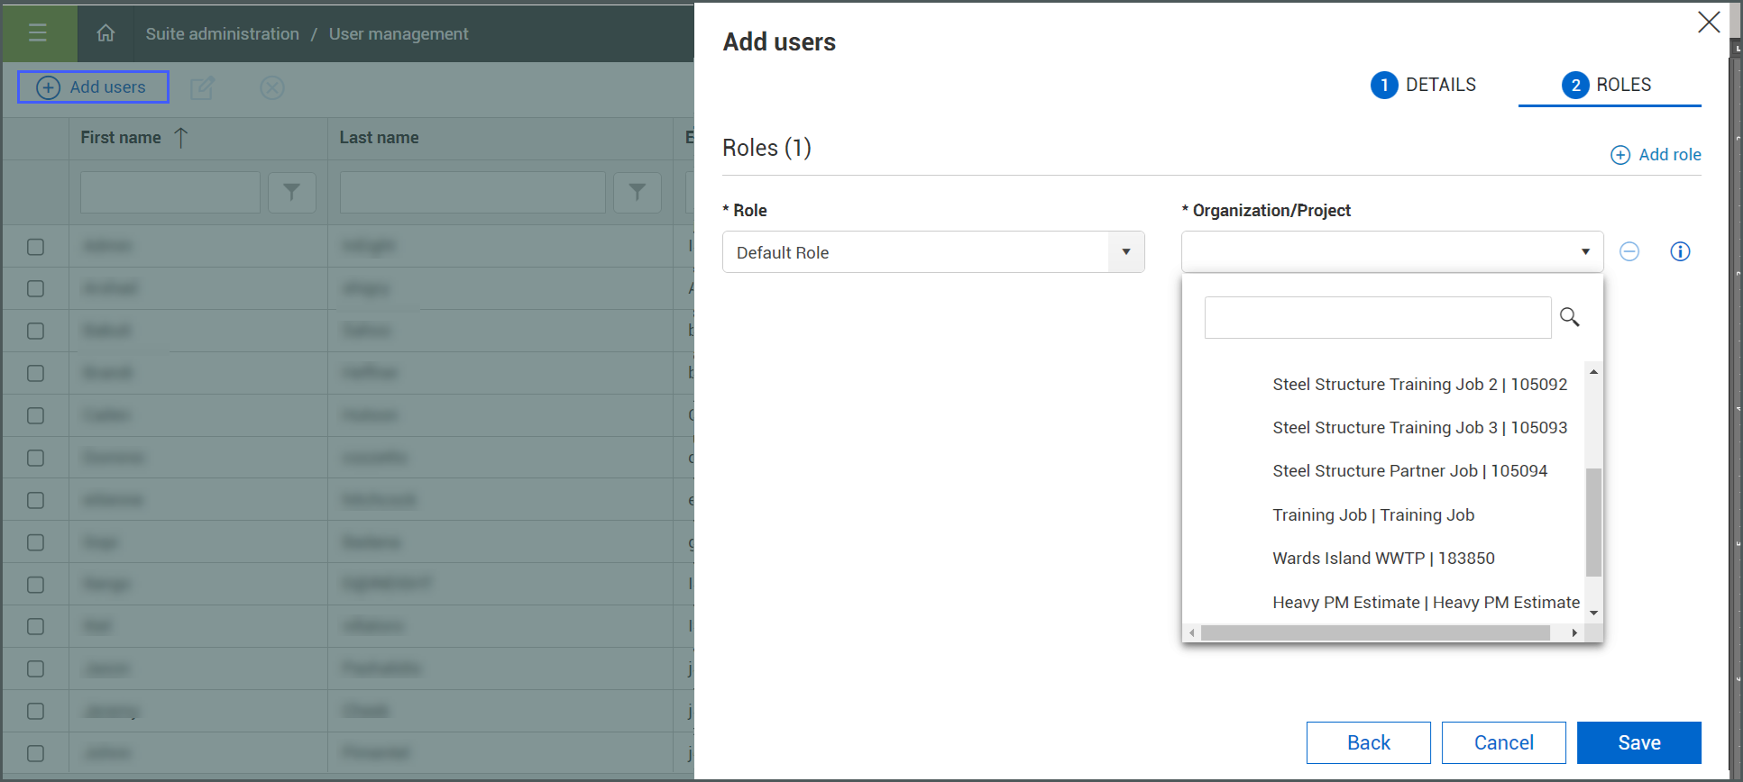This screenshot has width=1743, height=782.
Task: Tick the second user row checkbox
Action: (x=36, y=289)
